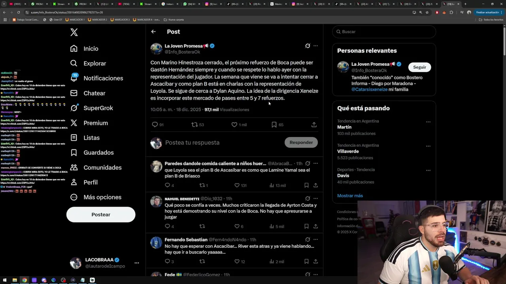Open SuperGrok from sidebar
Image resolution: width=506 pixels, height=284 pixels.
[91, 108]
